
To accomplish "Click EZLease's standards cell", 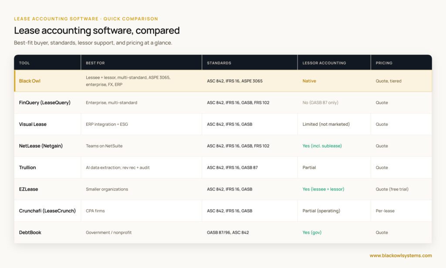I will click(x=230, y=189).
